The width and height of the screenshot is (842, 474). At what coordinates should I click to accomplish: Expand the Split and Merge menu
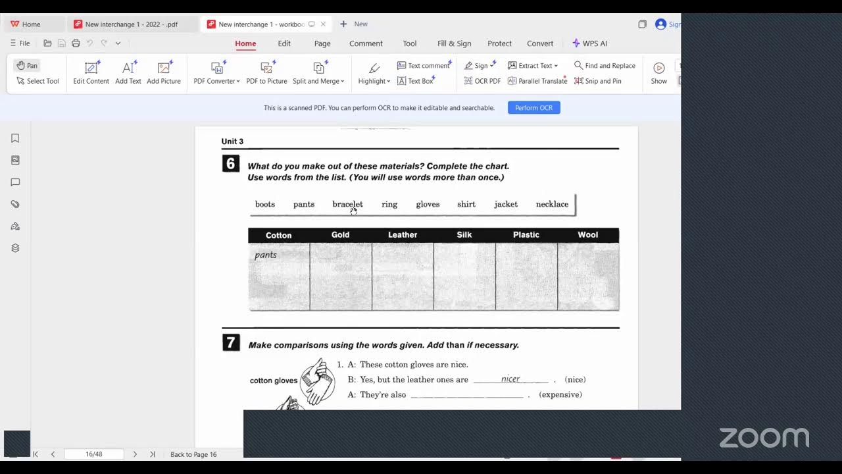pyautogui.click(x=318, y=72)
